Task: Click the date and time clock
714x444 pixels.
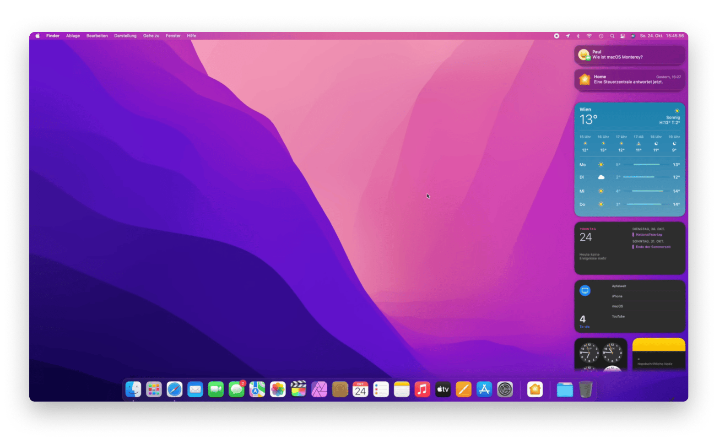Action: 662,36
